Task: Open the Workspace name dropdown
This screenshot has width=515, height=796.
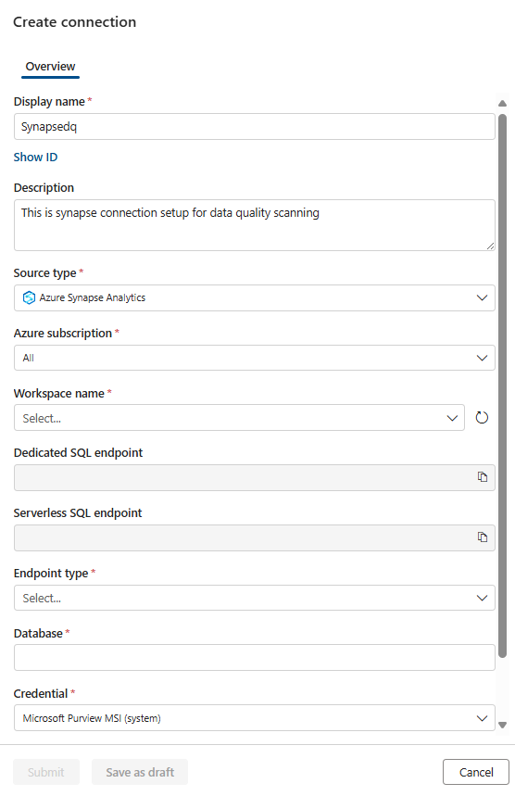Action: [x=239, y=418]
